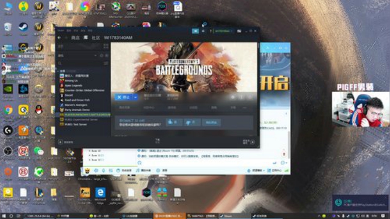Open the W11783140AM profile tab
390x219 pixels.
point(118,37)
